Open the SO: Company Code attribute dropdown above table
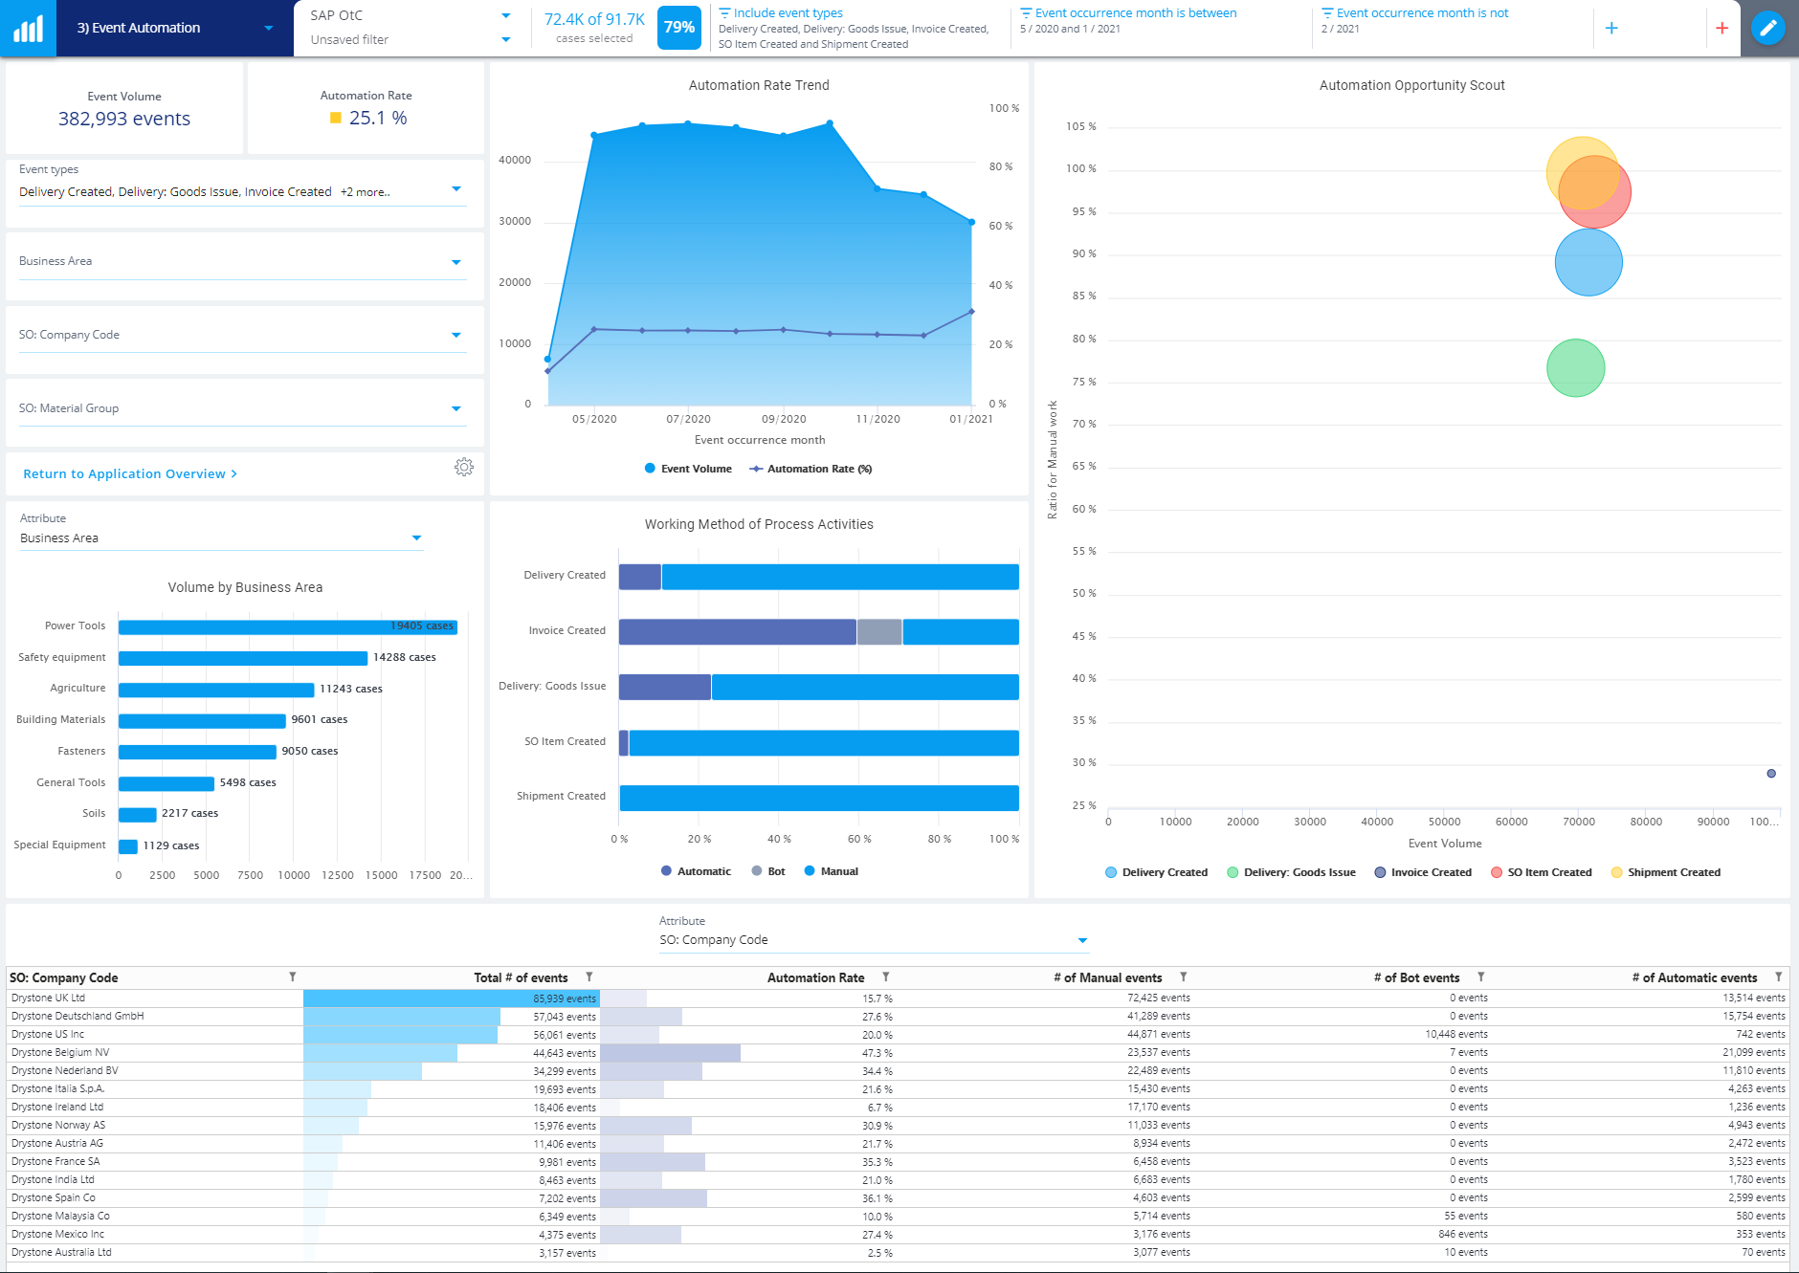The image size is (1799, 1273). click(x=1082, y=939)
